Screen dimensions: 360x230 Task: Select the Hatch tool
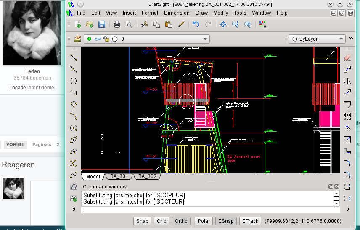tap(74, 187)
